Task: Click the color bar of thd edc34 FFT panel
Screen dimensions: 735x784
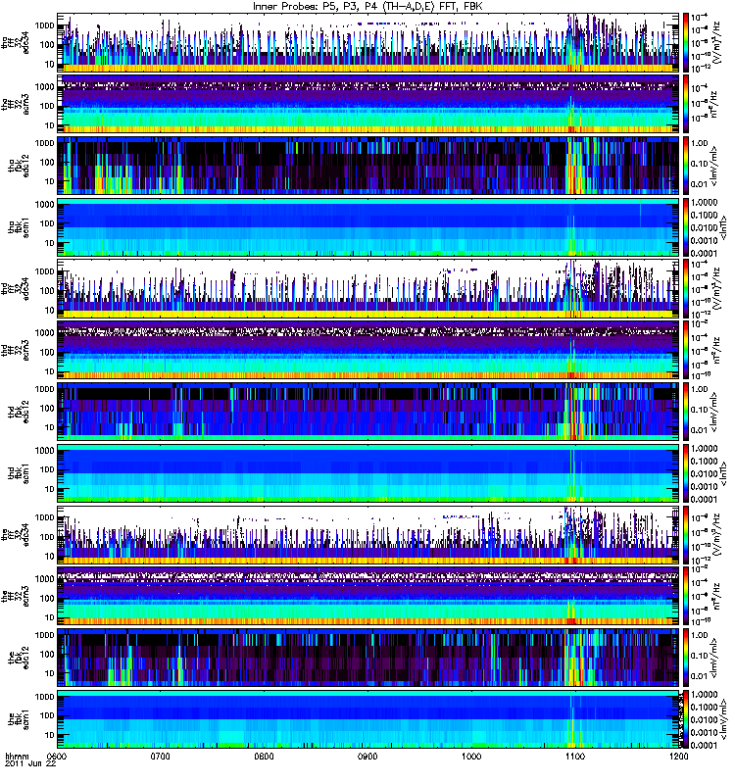Action: point(686,288)
